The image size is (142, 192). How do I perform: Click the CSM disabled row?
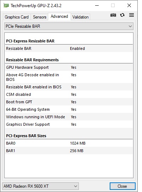(x=69, y=94)
